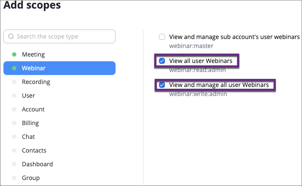
Task: Show the Contacts scopes
Action: 60,150
